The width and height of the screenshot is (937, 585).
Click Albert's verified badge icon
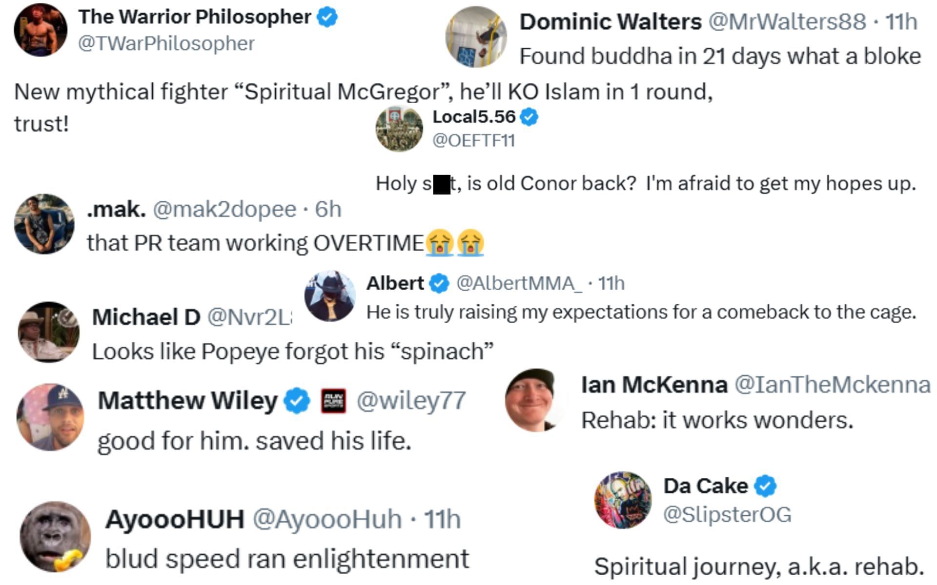point(440,283)
